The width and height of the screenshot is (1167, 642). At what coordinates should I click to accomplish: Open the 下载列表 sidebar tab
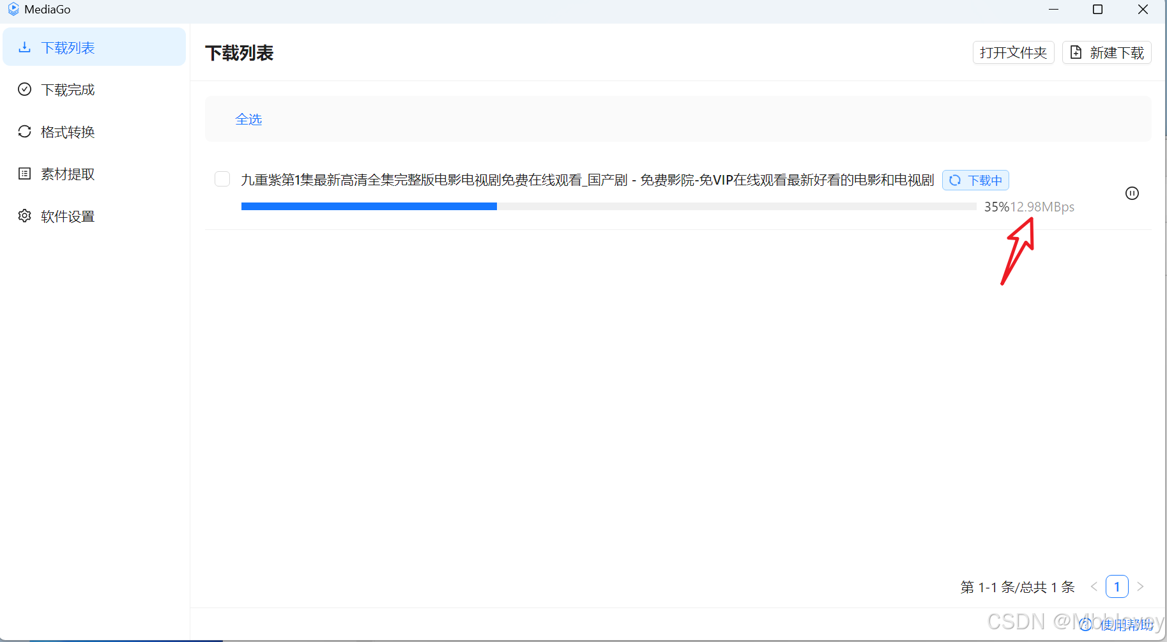tap(94, 47)
